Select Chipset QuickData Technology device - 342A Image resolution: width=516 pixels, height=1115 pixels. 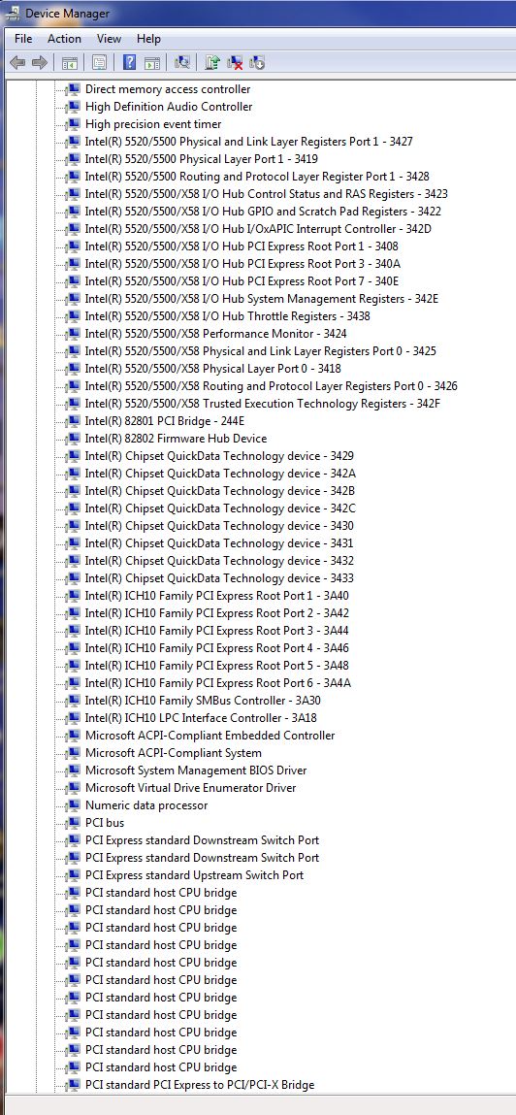coord(220,474)
